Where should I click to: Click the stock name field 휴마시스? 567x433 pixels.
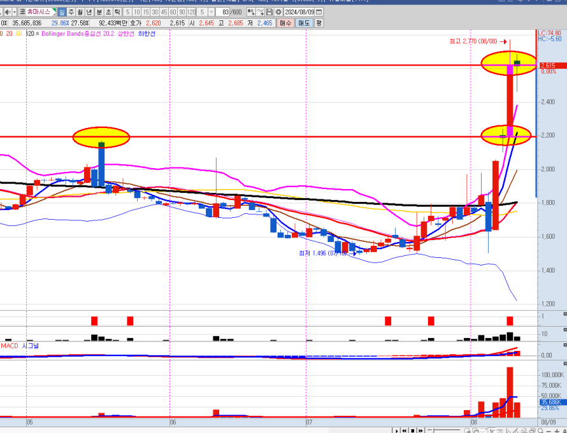pos(39,12)
